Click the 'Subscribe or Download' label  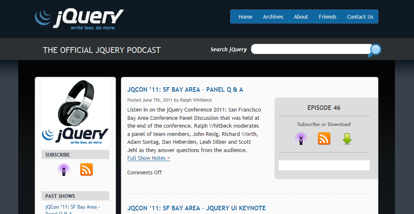click(324, 124)
